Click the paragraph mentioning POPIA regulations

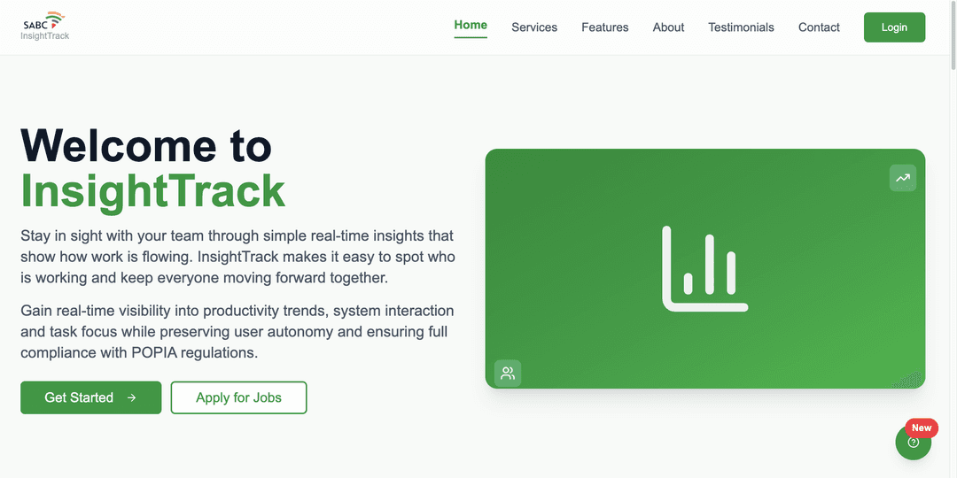(x=237, y=331)
